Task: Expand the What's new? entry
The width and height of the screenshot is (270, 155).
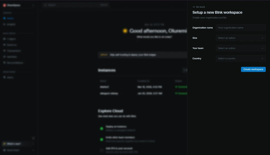Action: point(33,144)
